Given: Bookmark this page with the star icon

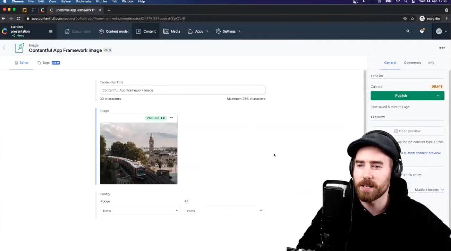Looking at the screenshot, I should tap(412, 19).
